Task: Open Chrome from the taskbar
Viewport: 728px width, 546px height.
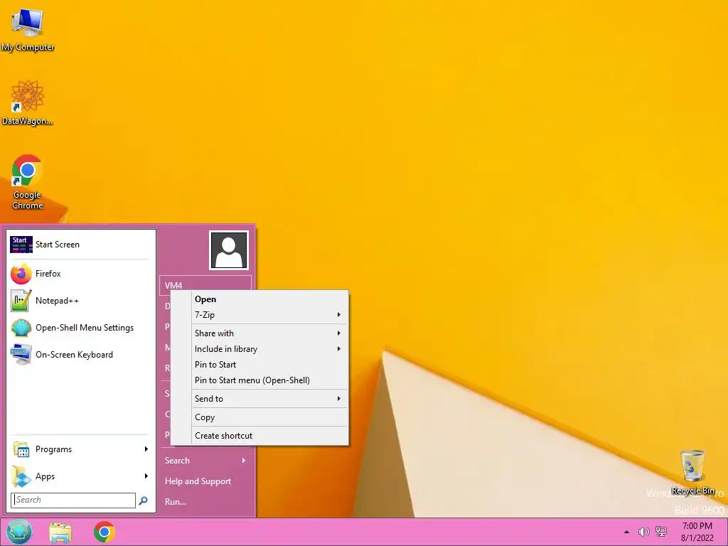Action: [x=104, y=532]
